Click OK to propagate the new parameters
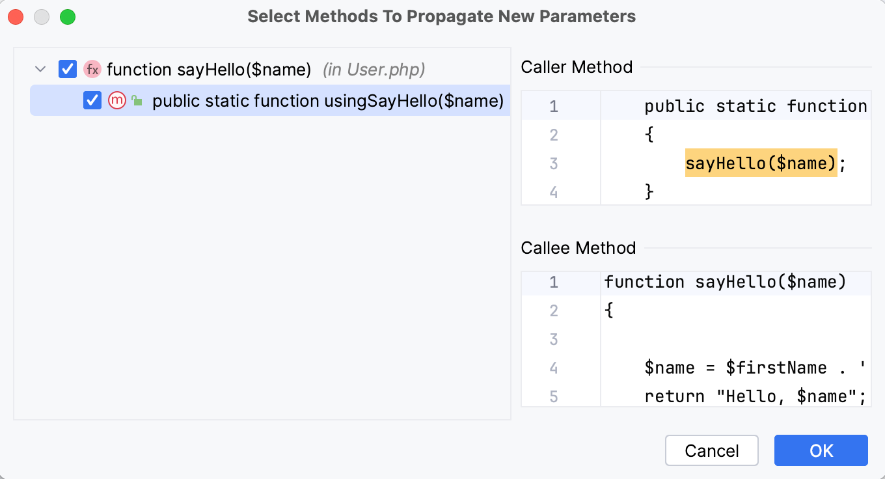The height and width of the screenshot is (479, 885). coord(821,450)
